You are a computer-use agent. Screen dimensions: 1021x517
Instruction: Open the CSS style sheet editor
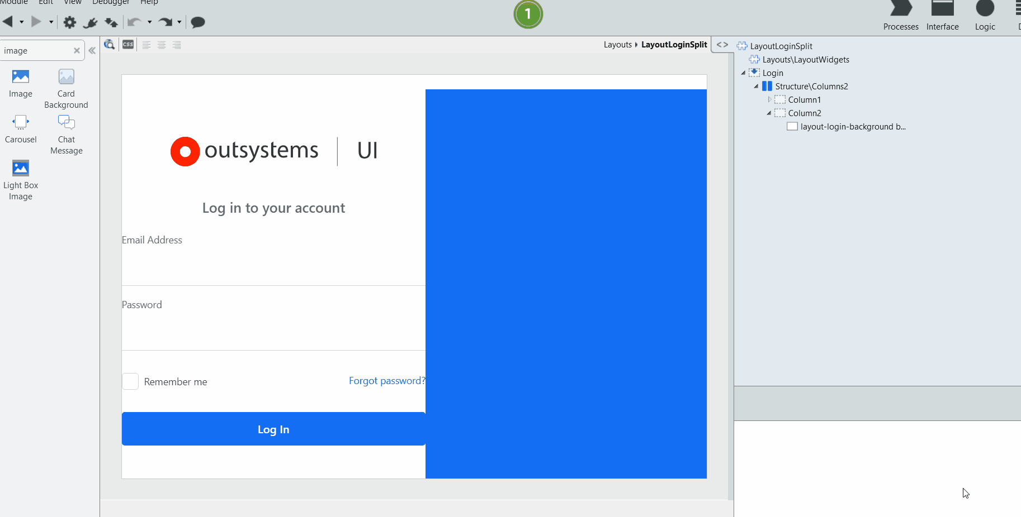point(128,45)
